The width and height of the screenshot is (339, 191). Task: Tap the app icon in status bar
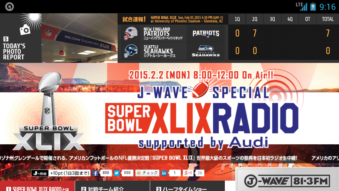(10, 7)
